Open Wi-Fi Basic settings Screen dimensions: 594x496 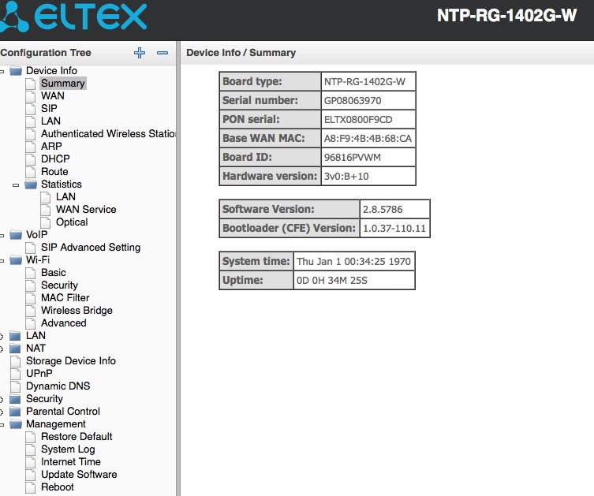54,273
